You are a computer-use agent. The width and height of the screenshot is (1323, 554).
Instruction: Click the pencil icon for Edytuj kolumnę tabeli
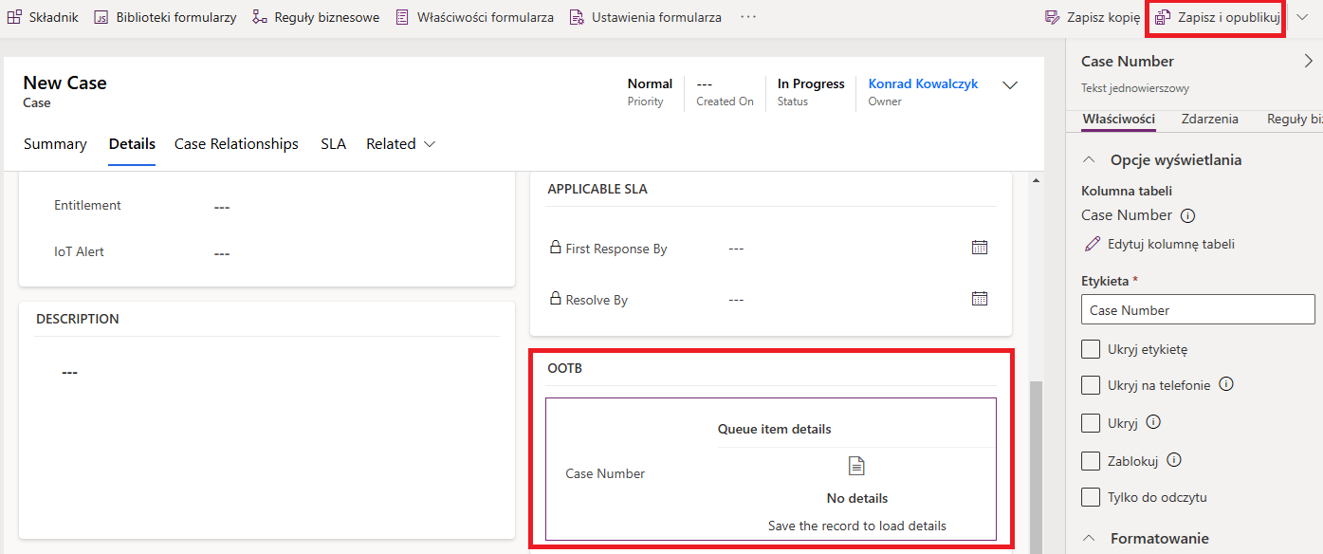[x=1092, y=244]
